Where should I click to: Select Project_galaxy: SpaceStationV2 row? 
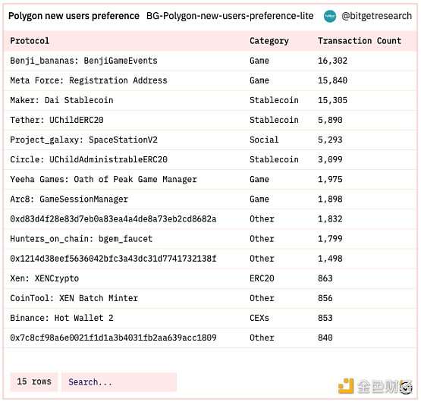pyautogui.click(x=210, y=140)
